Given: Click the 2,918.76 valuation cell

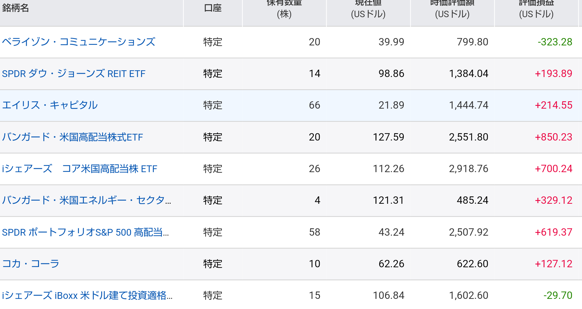Looking at the screenshot, I should 468,169.
